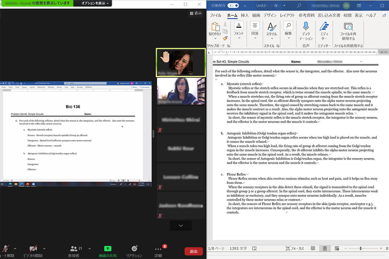
Task: Adjust the Word zoom slider
Action: coord(361,248)
